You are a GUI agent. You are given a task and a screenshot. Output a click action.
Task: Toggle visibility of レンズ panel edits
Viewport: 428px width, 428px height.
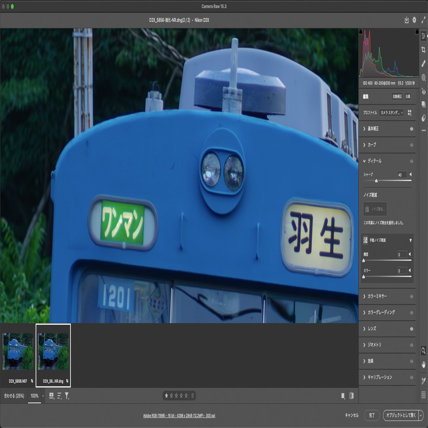[x=411, y=329]
